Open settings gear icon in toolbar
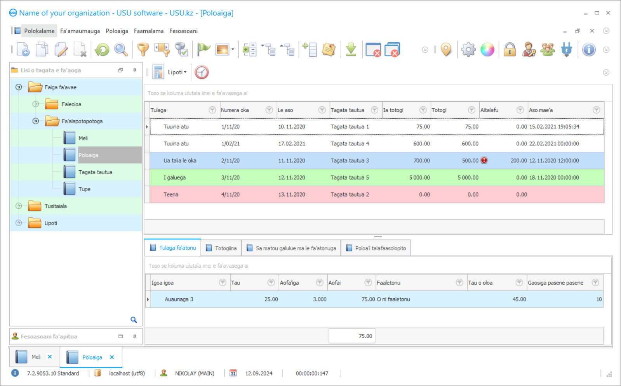 (x=468, y=50)
